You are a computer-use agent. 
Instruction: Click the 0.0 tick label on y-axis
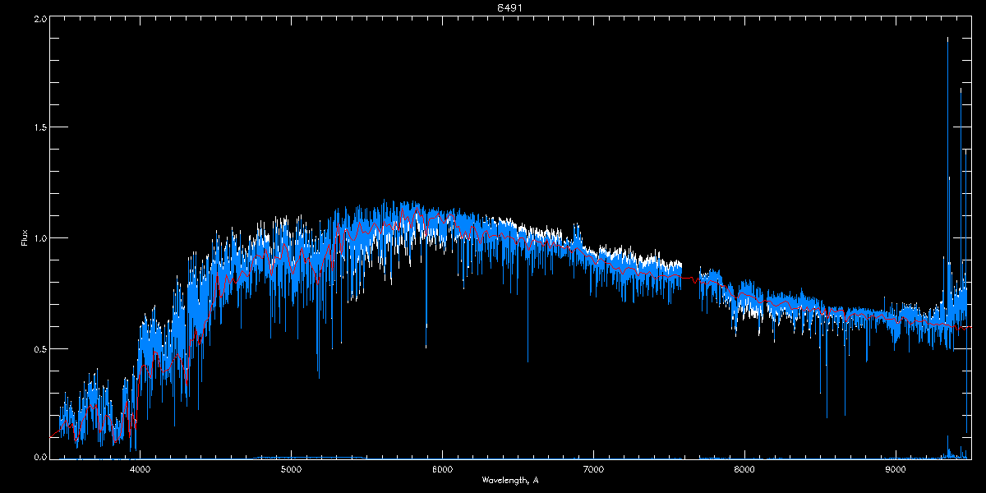tap(38, 457)
